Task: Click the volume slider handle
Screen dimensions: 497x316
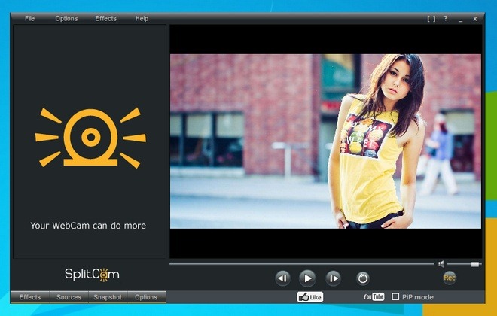Action: (x=475, y=264)
